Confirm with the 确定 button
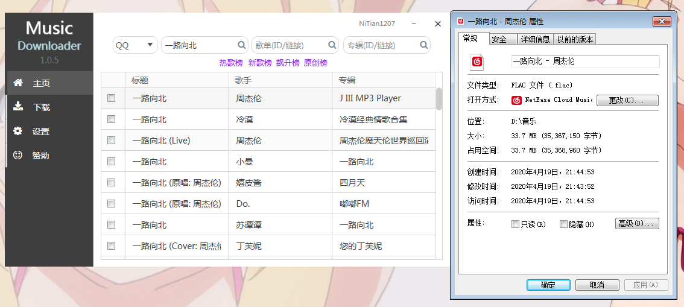The height and width of the screenshot is (307, 684). tap(548, 285)
